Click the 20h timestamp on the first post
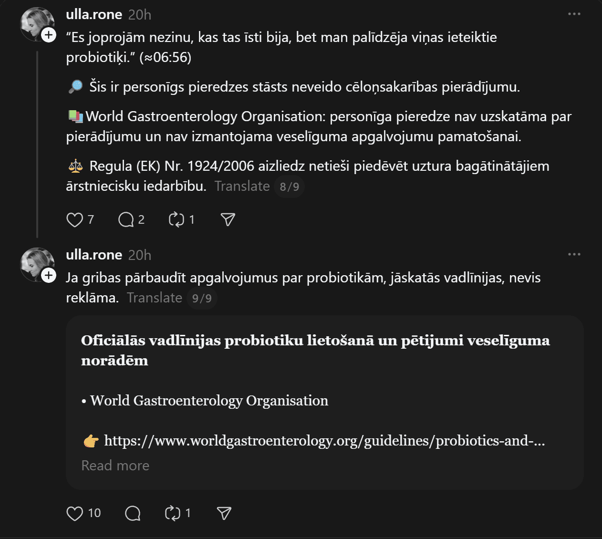The image size is (602, 539). coord(140,15)
